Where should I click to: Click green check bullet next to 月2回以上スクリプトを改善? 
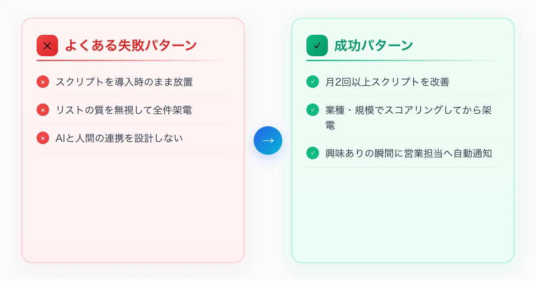click(313, 82)
